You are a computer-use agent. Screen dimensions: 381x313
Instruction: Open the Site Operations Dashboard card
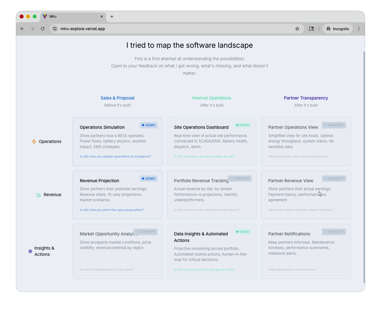[212, 142]
